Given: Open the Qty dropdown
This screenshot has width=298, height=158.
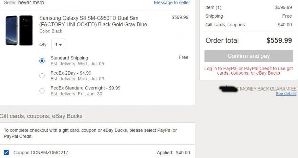Looking at the screenshot, I should tap(58, 45).
